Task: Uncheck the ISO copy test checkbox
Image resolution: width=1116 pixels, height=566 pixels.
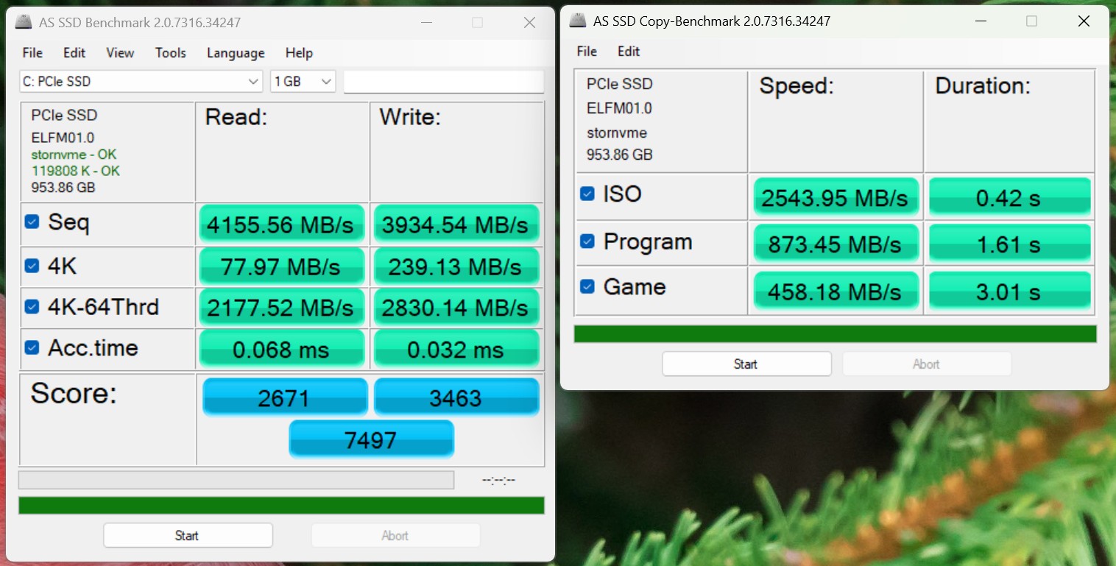Action: pyautogui.click(x=587, y=194)
